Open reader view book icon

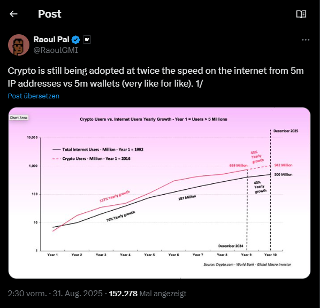(x=301, y=14)
